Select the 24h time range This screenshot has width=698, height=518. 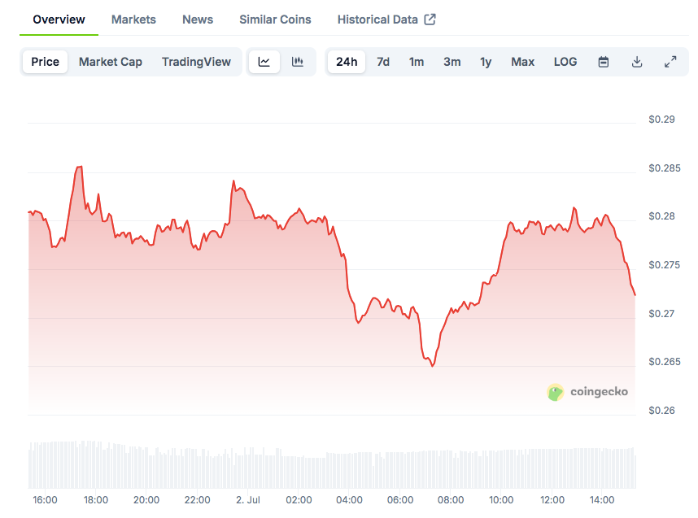coord(347,62)
